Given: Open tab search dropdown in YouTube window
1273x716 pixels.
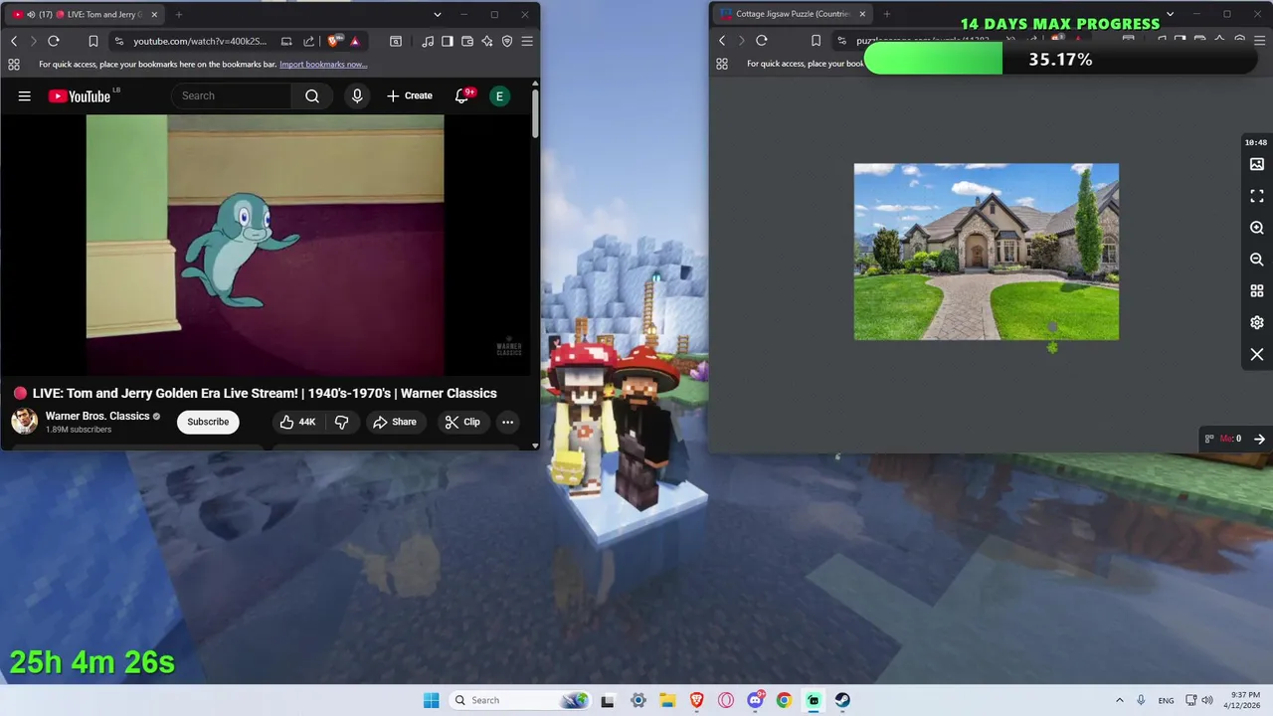Looking at the screenshot, I should (x=437, y=14).
